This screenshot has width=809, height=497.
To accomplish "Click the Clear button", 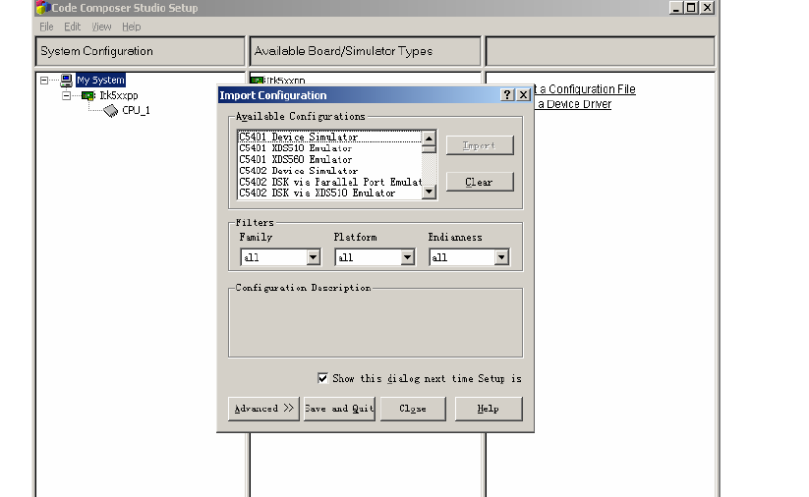I will pyautogui.click(x=480, y=182).
